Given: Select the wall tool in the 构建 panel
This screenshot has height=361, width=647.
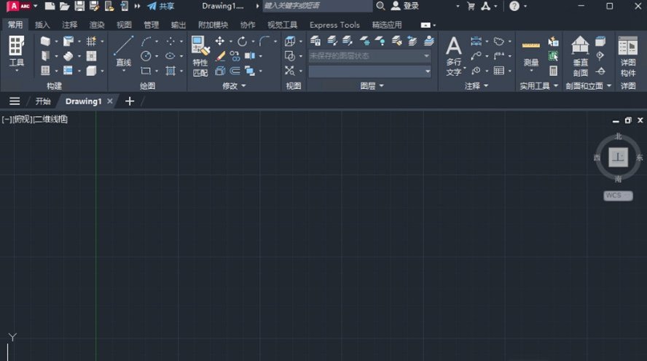Looking at the screenshot, I should click(45, 41).
